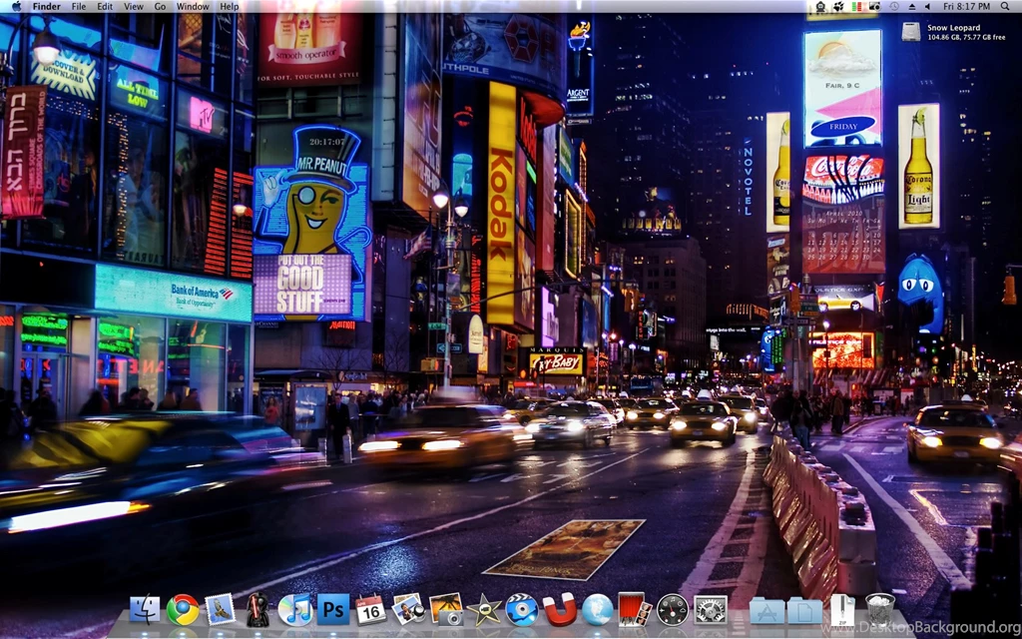Select the Snow Leopard hard drive
Screen dimensions: 1022x639
click(x=910, y=32)
